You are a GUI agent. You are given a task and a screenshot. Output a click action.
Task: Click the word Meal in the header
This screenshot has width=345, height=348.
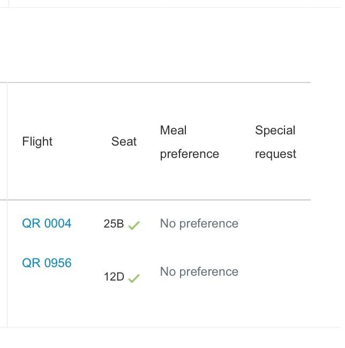pyautogui.click(x=173, y=130)
